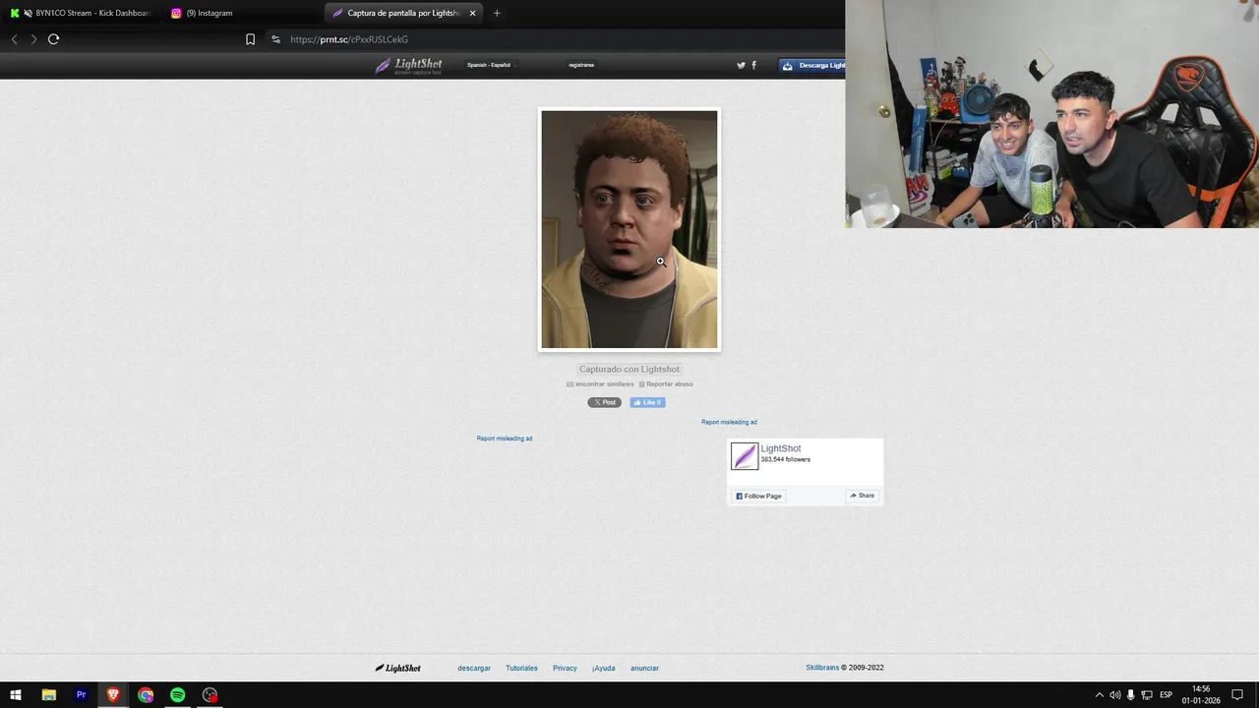Switch to the BYN1CO Stream Kick Dashboard tab
The height and width of the screenshot is (708, 1259).
[x=82, y=13]
